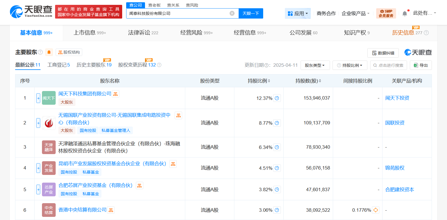Open the pie chart icon beside 12.37% holding
The width and height of the screenshot is (447, 220).
click(x=277, y=98)
